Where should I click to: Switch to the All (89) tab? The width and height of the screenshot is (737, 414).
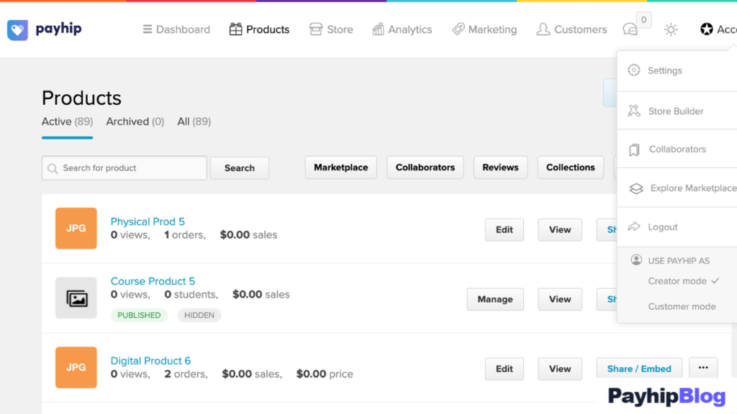click(194, 121)
